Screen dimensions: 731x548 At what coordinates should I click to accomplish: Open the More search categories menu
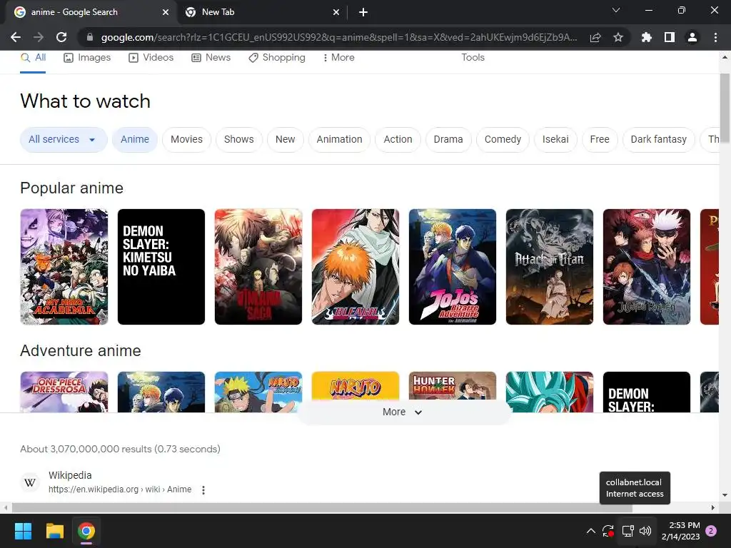pos(339,58)
